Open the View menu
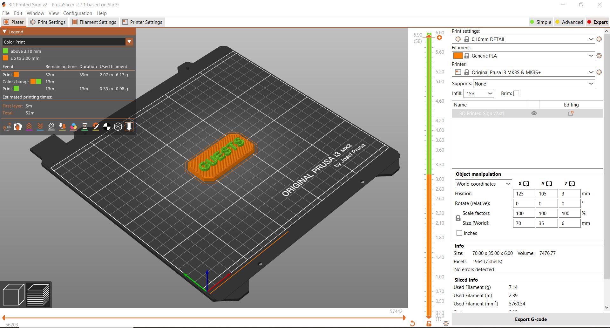This screenshot has height=328, width=610. coord(53,13)
